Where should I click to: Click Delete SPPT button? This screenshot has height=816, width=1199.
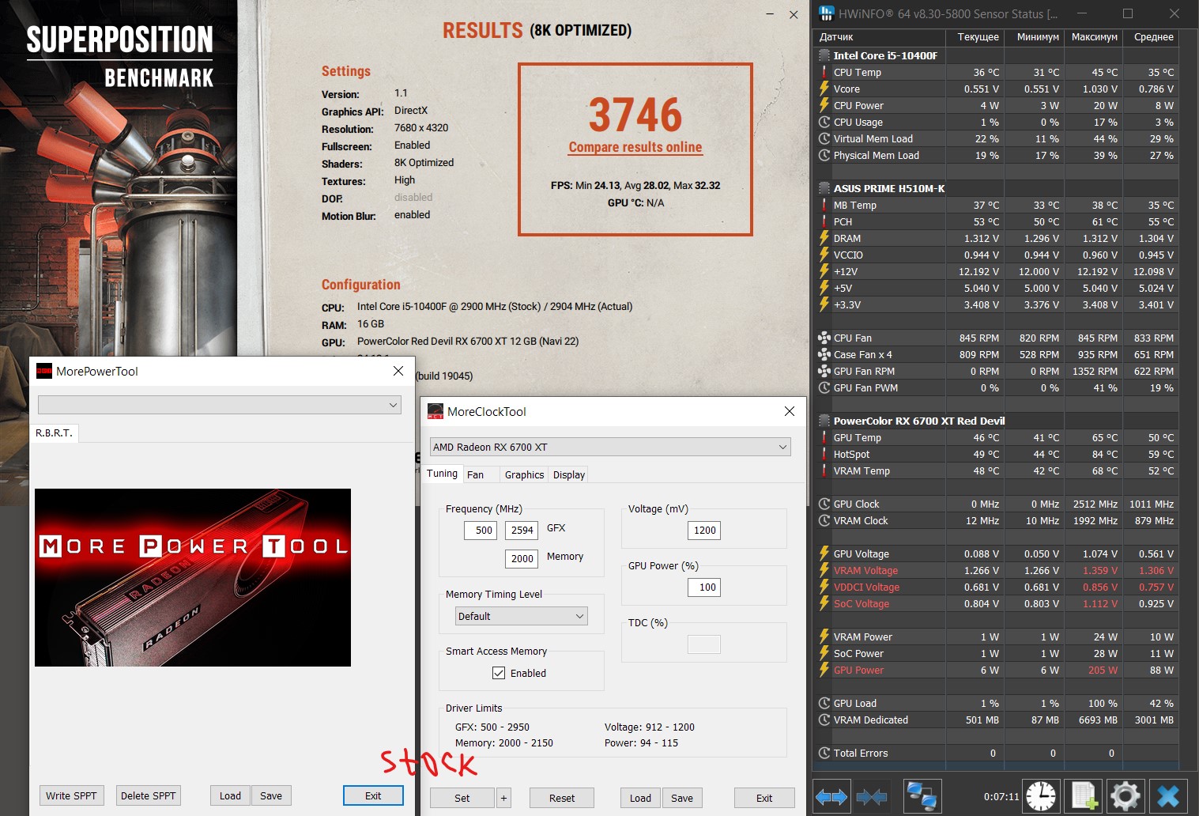(148, 795)
